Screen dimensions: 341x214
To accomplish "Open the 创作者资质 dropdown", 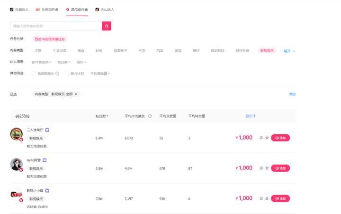I will [x=42, y=62].
